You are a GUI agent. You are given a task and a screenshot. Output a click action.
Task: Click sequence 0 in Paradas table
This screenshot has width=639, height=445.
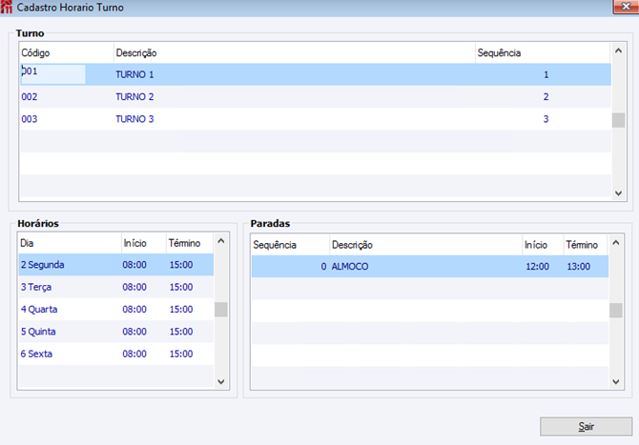[323, 266]
